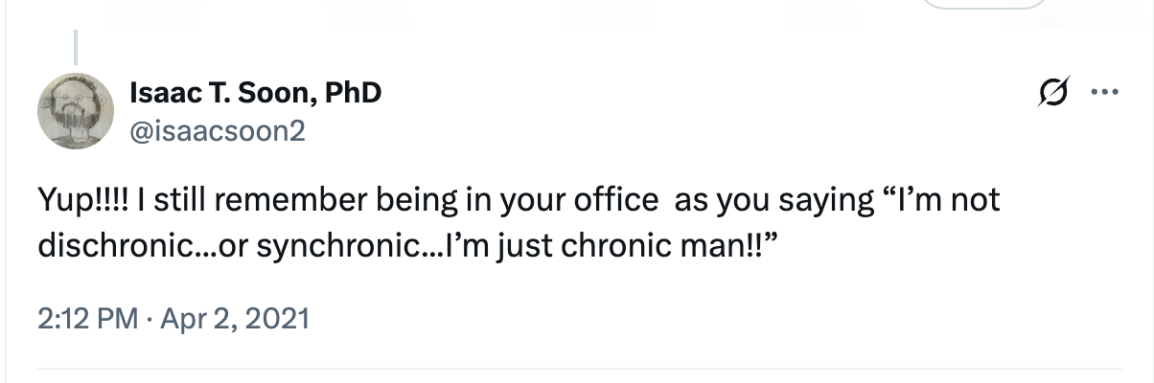Click the 2:12 PM timestamp
The width and height of the screenshot is (1154, 383).
point(81,317)
